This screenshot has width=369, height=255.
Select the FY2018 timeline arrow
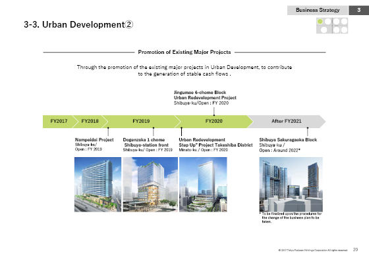tap(90, 122)
